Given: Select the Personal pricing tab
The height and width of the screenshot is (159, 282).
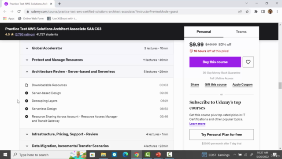Looking at the screenshot, I should (x=204, y=32).
